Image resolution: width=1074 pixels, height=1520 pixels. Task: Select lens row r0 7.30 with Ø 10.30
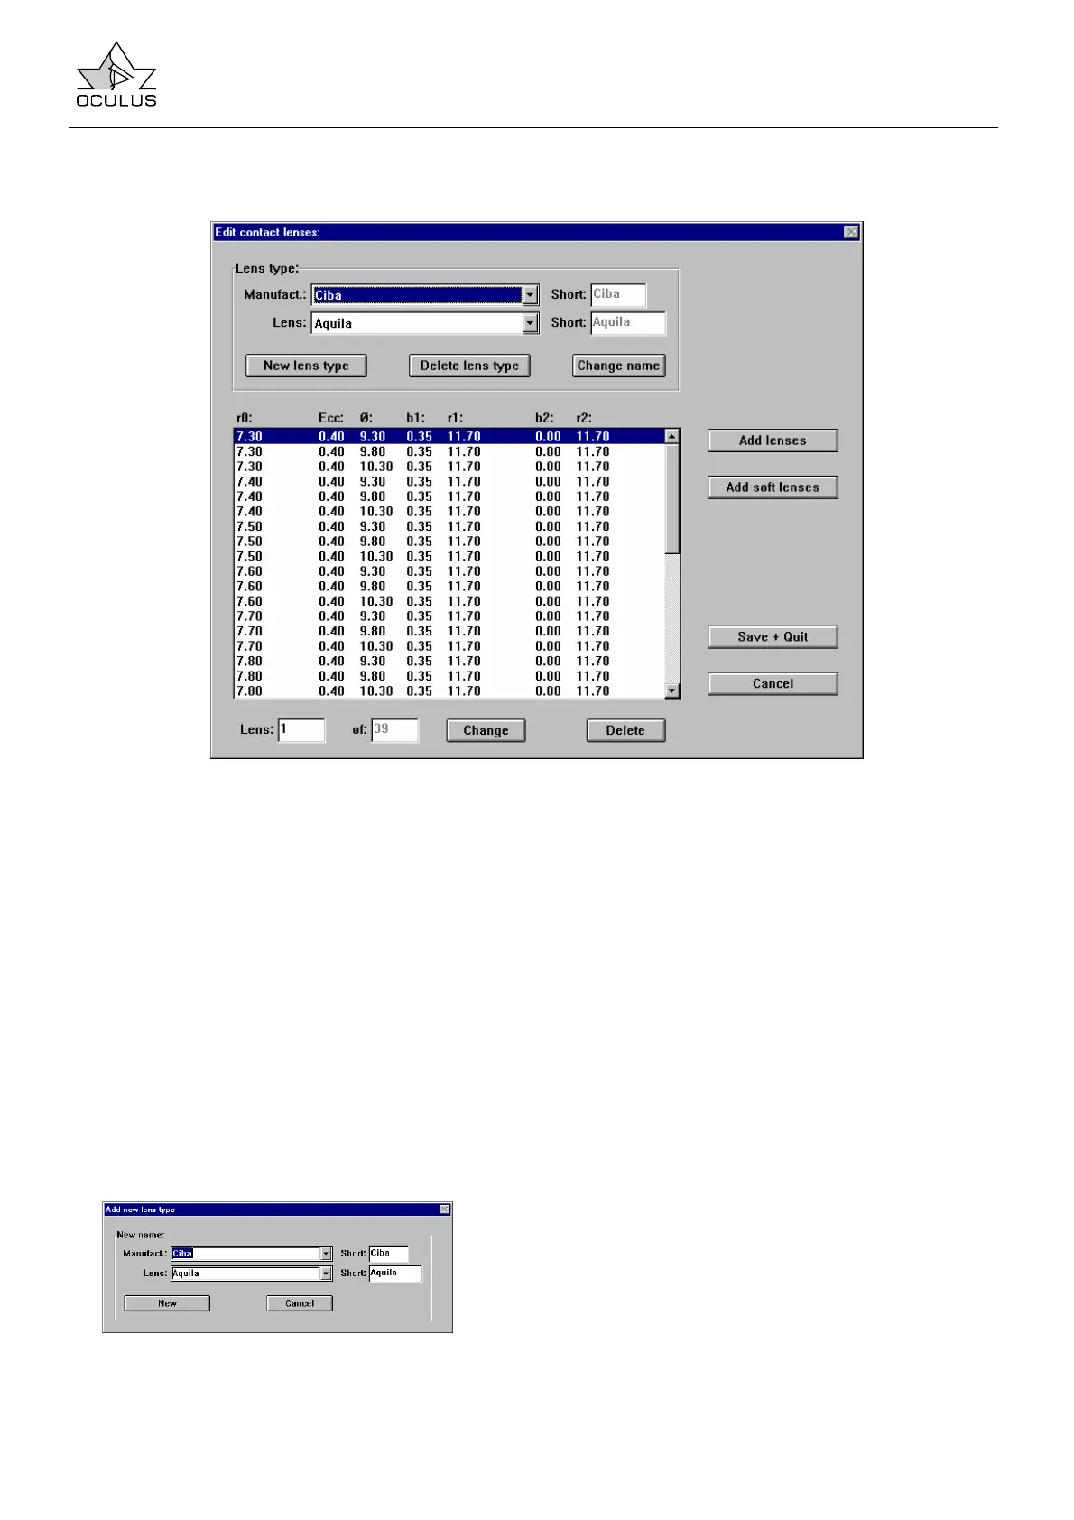pos(449,467)
